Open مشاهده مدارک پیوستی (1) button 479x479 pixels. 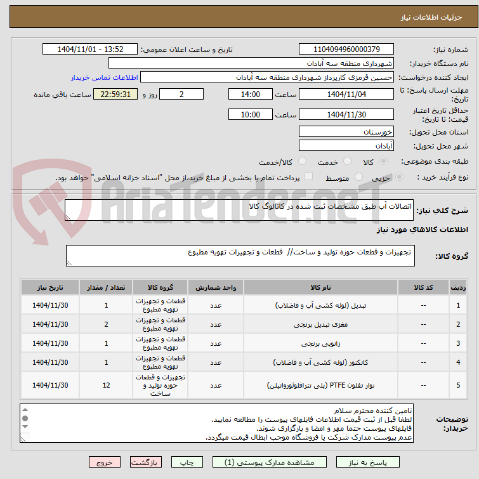coord(270,463)
